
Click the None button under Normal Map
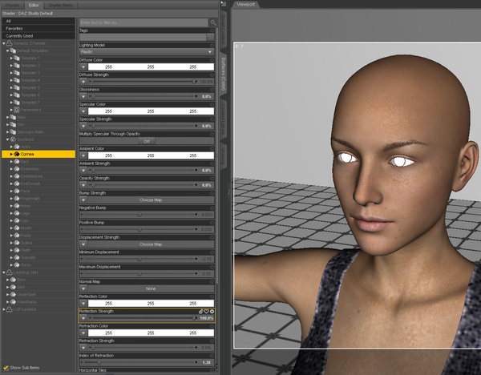pyautogui.click(x=151, y=288)
